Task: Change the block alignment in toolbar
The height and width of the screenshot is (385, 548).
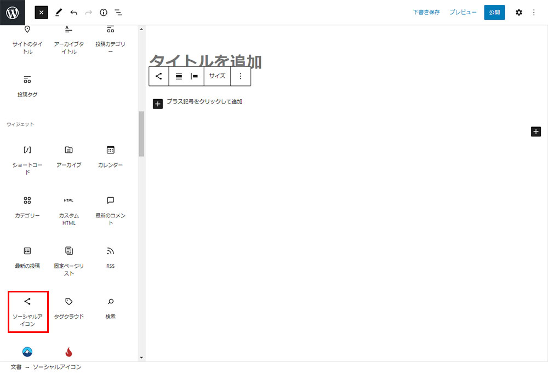Action: [179, 76]
